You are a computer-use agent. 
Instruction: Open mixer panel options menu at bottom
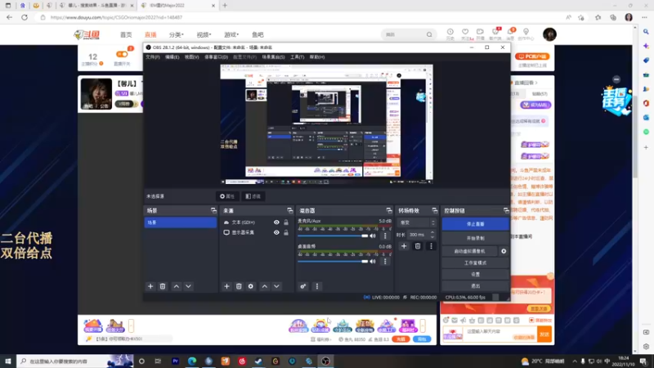[317, 286]
